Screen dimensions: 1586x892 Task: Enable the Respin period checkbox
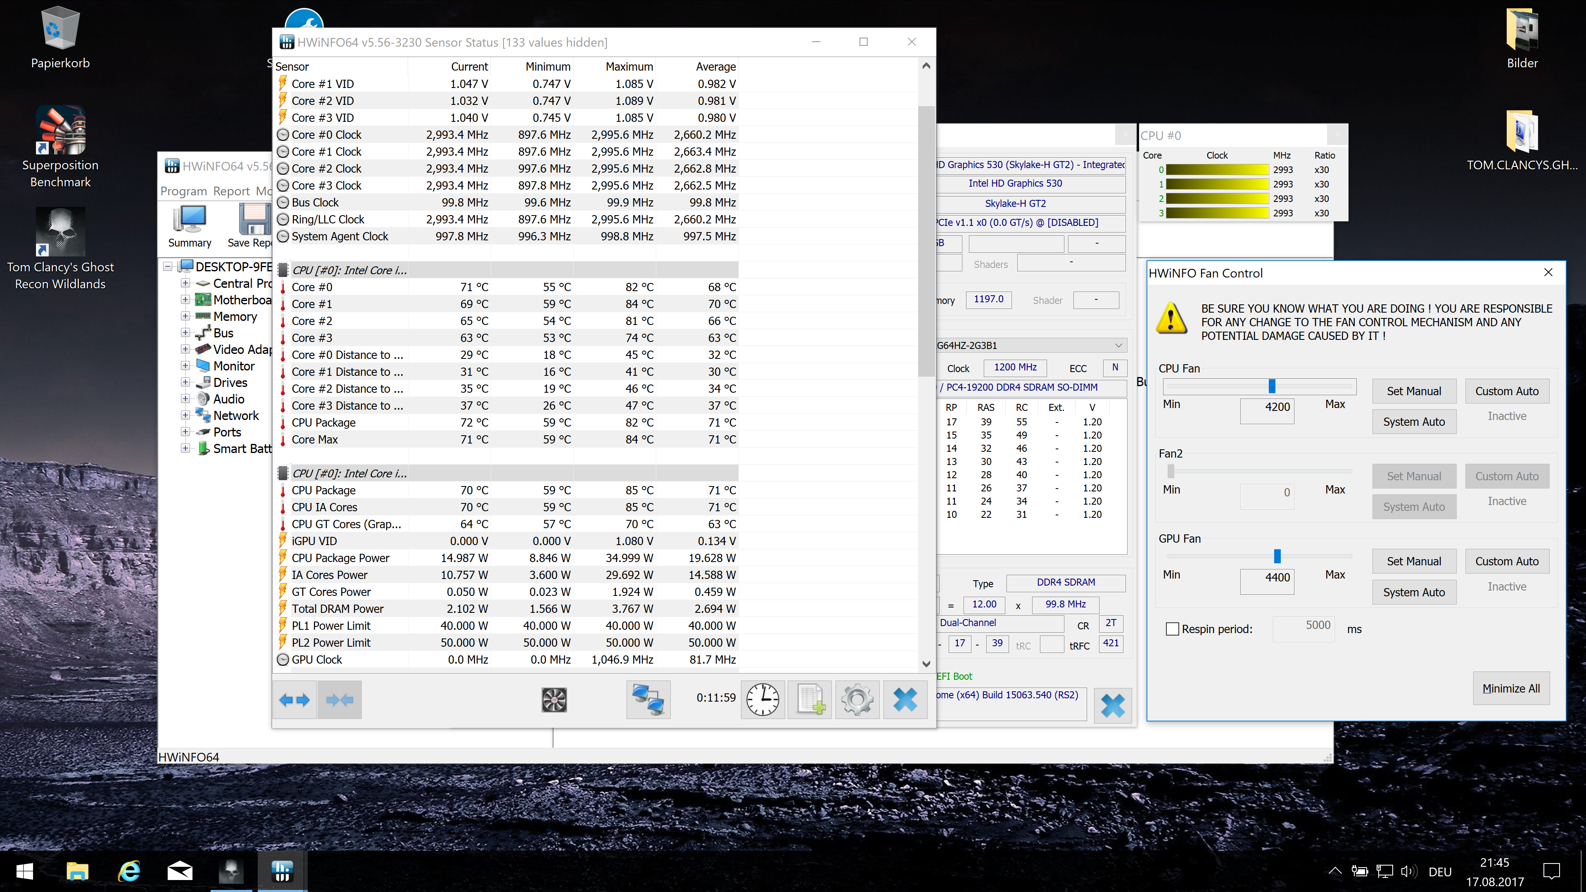coord(1172,629)
